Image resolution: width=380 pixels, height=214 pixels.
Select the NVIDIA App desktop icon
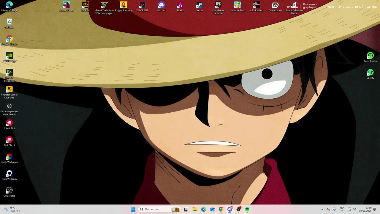(9, 57)
